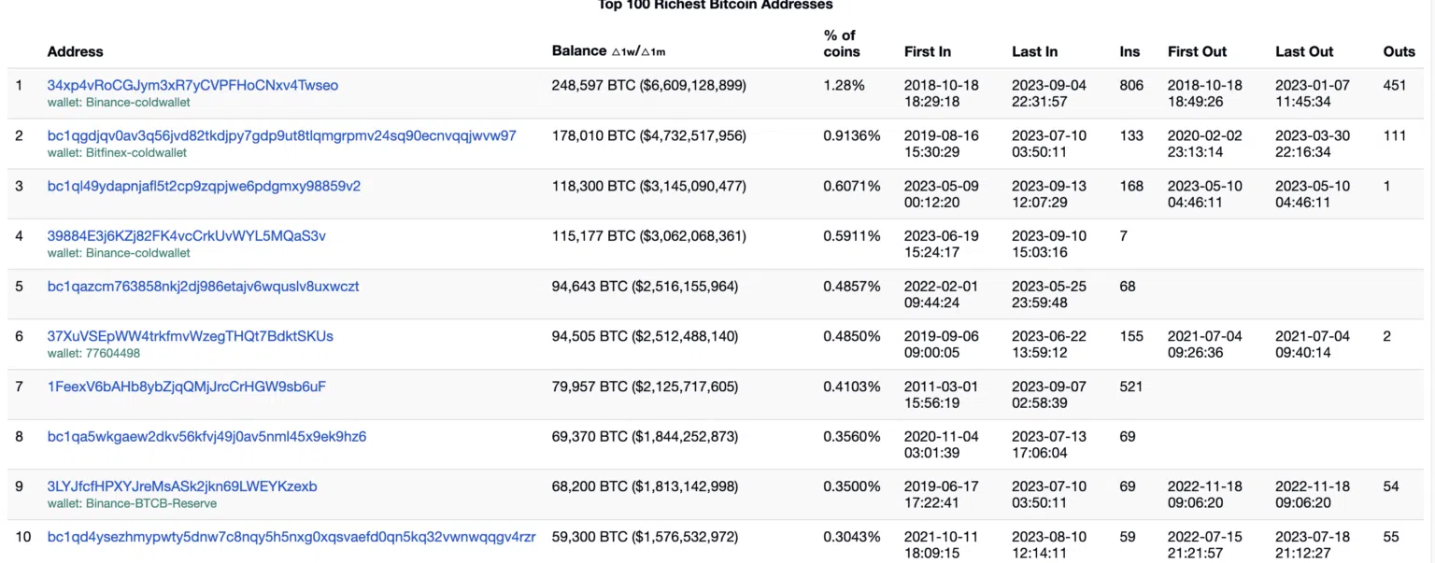Open address 1FeexV6bAHb8ybZjqQMjJrcCrHGW9sb6uF
This screenshot has height=563, width=1435.
(x=186, y=387)
